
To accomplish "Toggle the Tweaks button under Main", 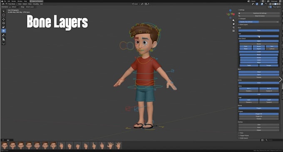I will (x=259, y=77).
